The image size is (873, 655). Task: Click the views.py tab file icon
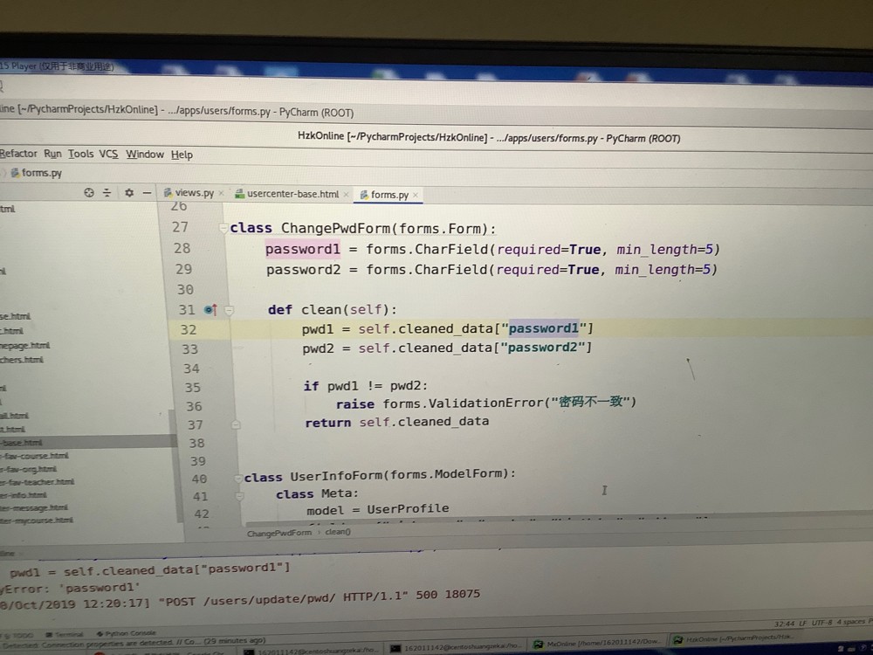pos(168,193)
